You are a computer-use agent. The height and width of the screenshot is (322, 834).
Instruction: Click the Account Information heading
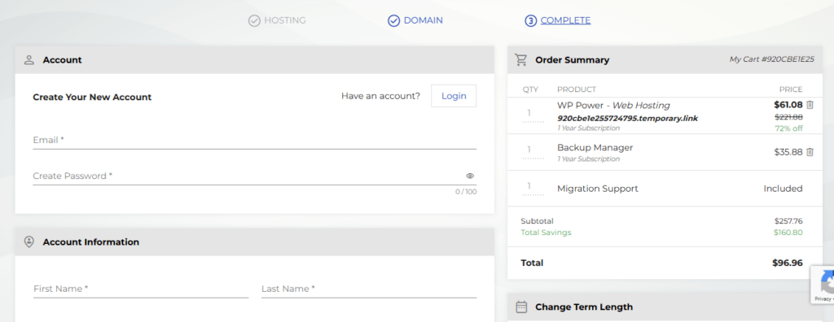(x=91, y=242)
